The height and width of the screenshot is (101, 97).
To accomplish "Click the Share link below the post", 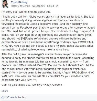I will tap(5, 91).
